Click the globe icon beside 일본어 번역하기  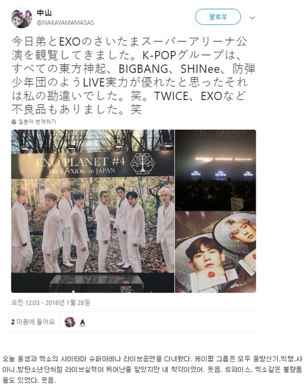[14, 122]
